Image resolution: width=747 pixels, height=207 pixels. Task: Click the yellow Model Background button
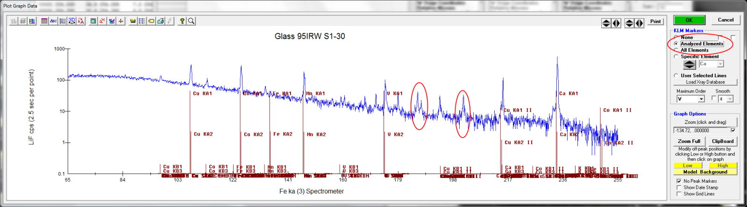[705, 172]
